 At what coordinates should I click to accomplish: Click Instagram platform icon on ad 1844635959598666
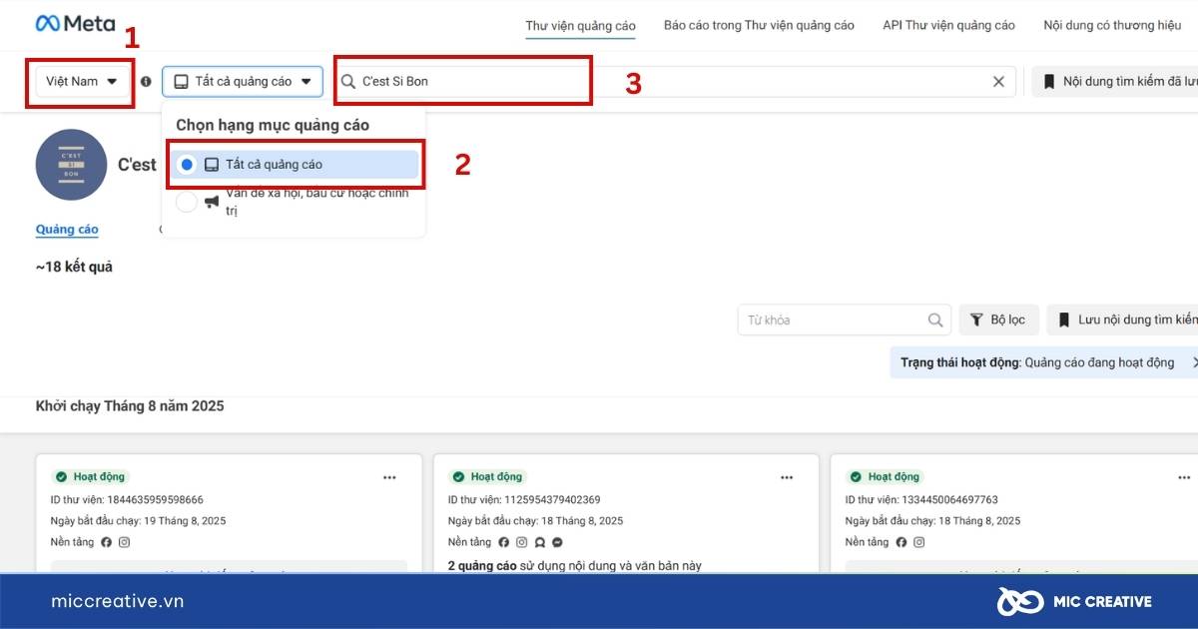point(125,542)
